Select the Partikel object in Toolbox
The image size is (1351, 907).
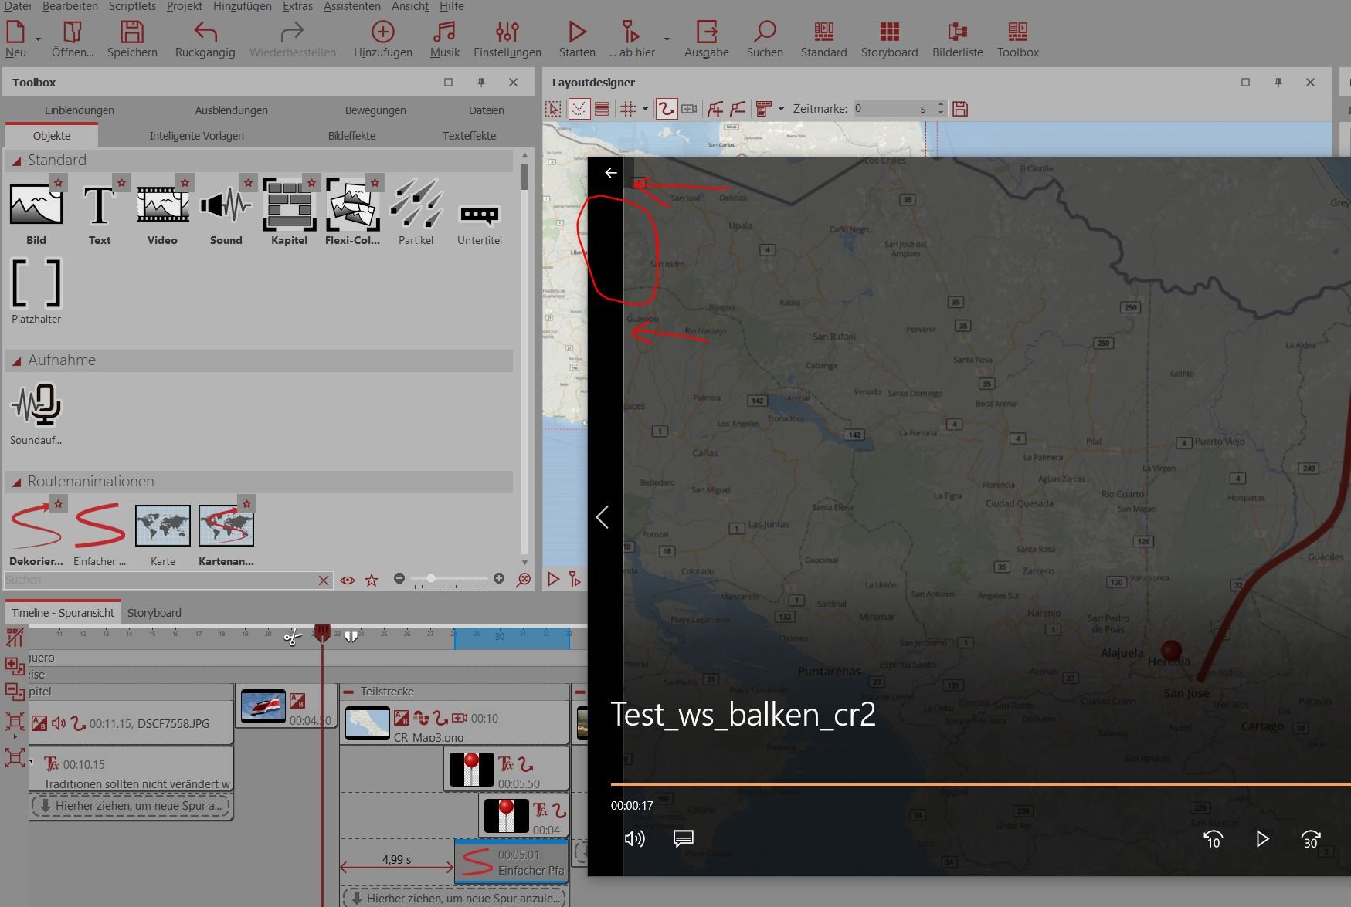(416, 205)
